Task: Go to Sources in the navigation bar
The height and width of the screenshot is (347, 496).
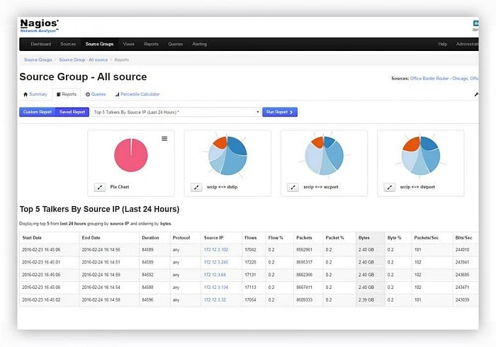Action: [x=68, y=44]
